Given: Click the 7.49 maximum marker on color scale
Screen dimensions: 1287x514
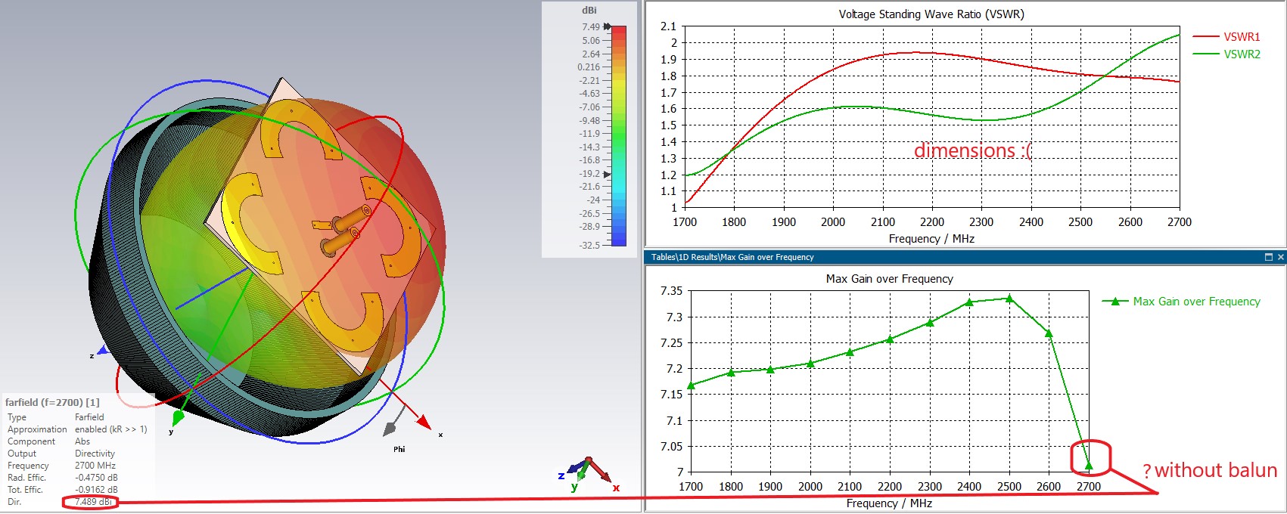Looking at the screenshot, I should click(607, 26).
